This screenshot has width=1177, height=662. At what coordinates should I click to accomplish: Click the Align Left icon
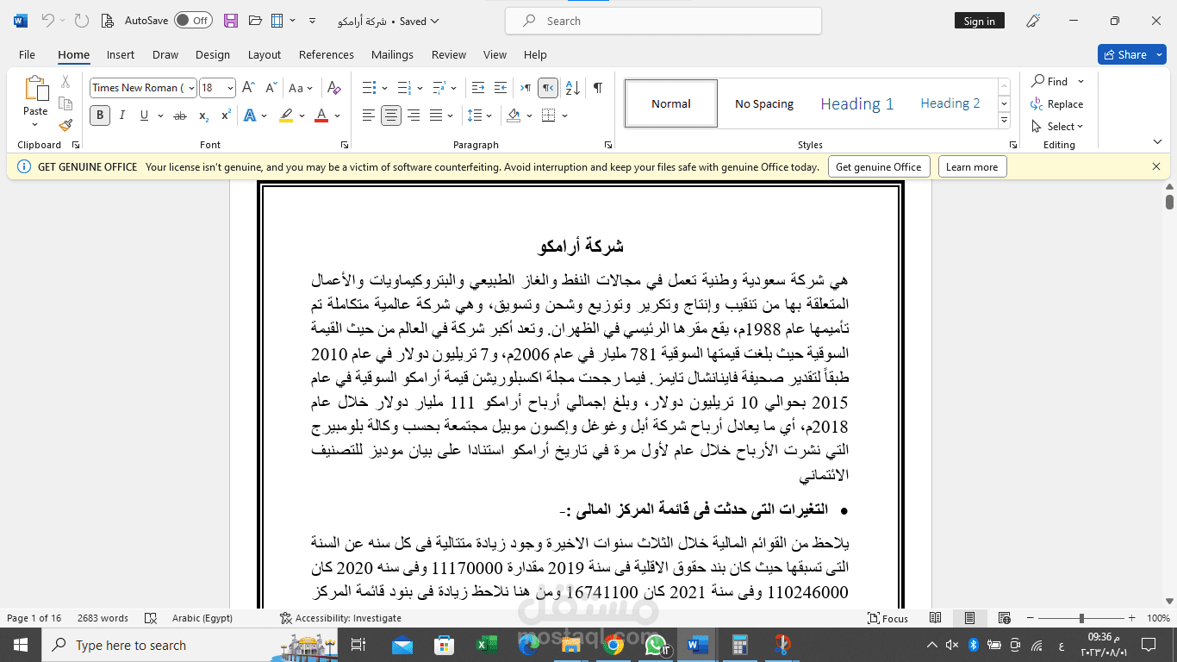369,116
